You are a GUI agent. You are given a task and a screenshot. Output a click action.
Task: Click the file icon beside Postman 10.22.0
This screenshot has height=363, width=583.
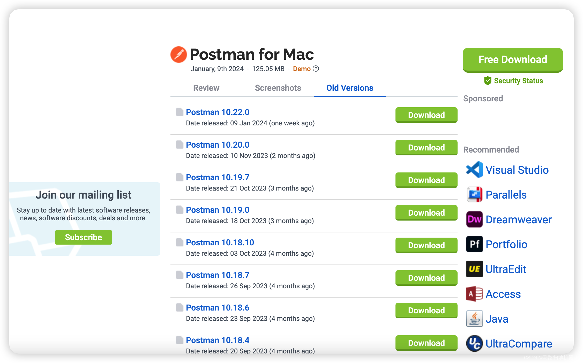coord(180,112)
